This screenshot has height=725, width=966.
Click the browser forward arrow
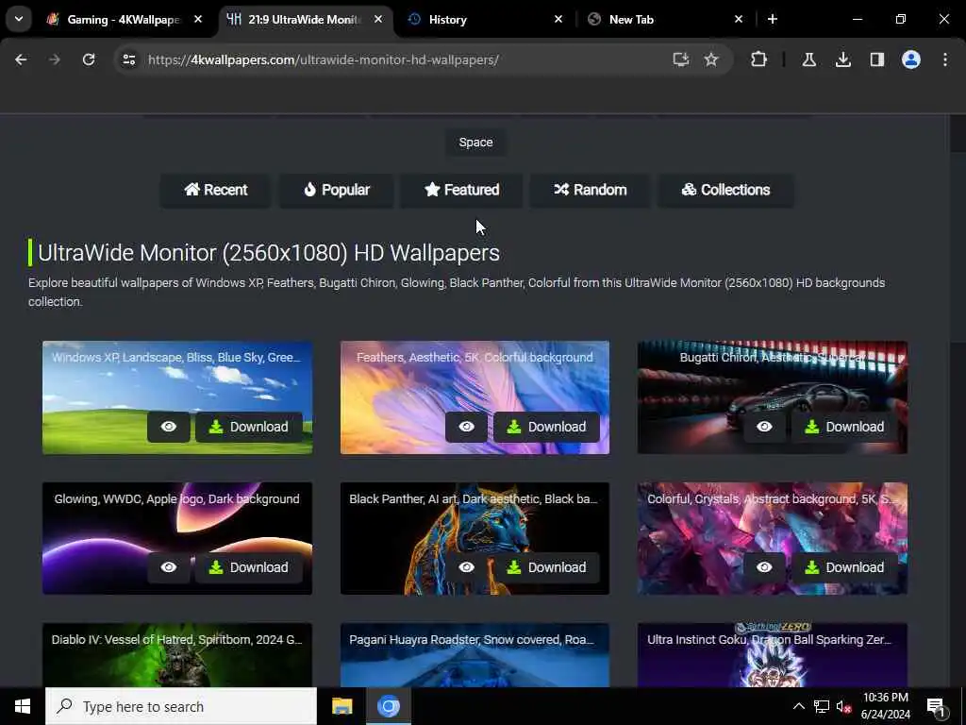[55, 59]
